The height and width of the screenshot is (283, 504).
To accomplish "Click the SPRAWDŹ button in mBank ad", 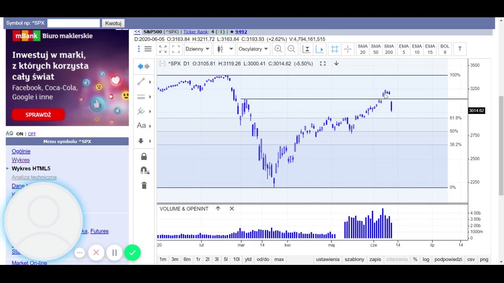I will [38, 115].
